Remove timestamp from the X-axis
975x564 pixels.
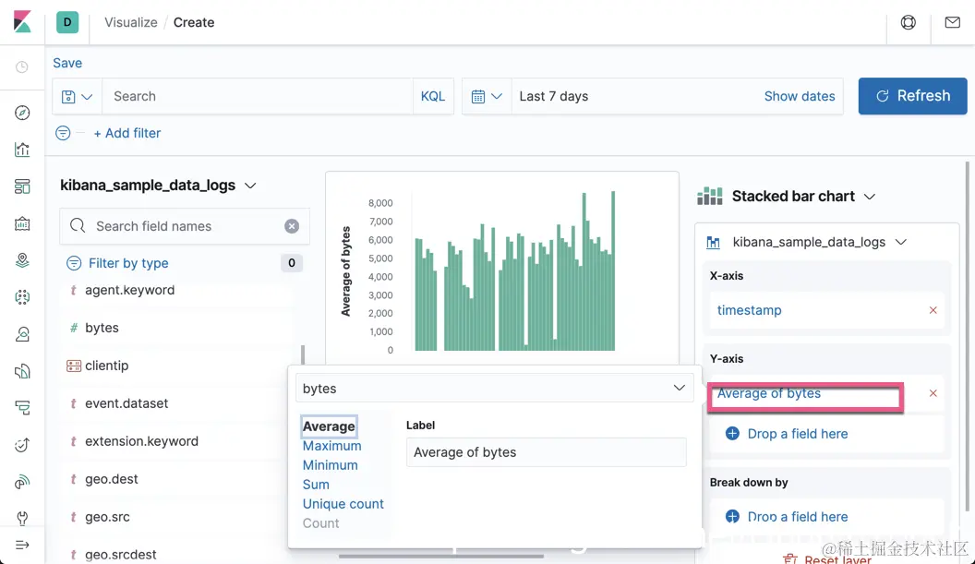(933, 310)
